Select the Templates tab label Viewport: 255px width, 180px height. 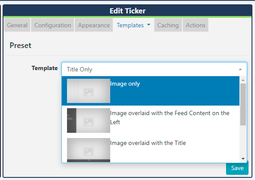[130, 25]
